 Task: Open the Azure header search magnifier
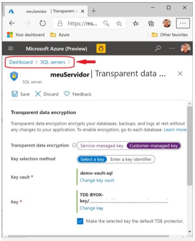point(158,48)
